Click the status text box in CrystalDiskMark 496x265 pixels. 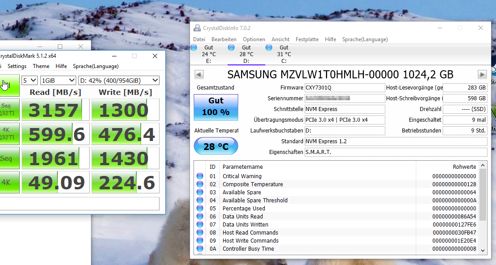(79, 204)
